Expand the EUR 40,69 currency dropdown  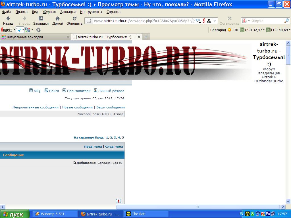click(x=289, y=30)
